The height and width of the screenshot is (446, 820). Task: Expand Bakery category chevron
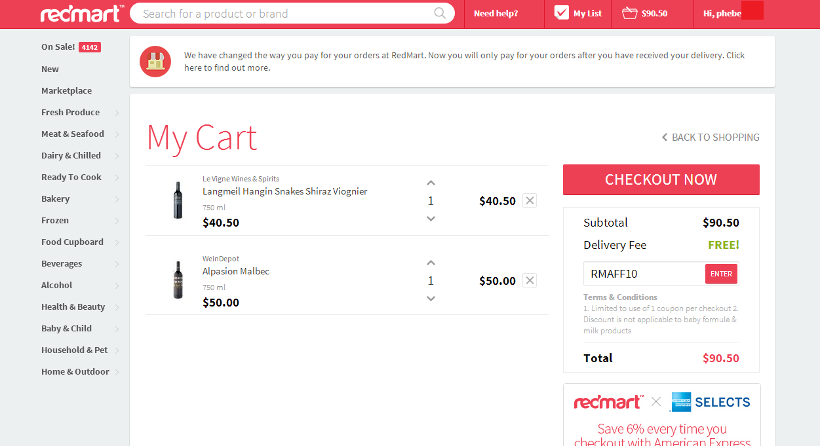pos(117,199)
